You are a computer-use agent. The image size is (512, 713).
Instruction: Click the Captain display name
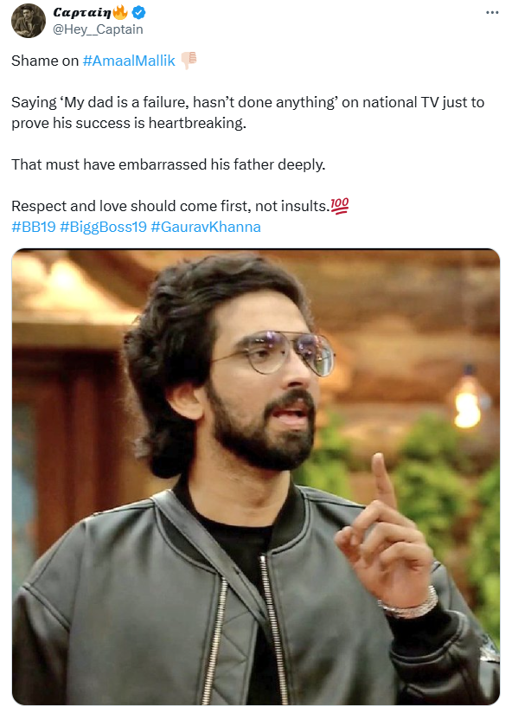click(x=82, y=13)
